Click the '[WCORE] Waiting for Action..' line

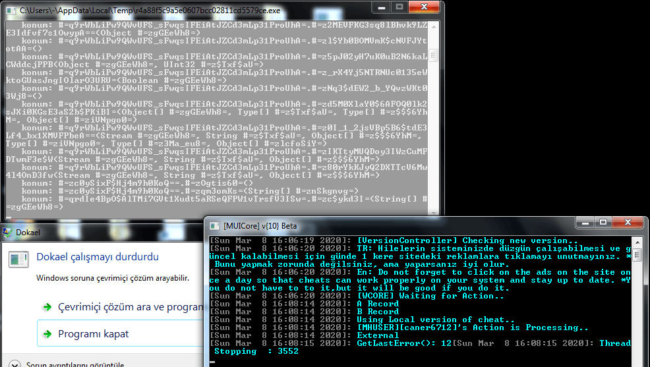[430, 296]
